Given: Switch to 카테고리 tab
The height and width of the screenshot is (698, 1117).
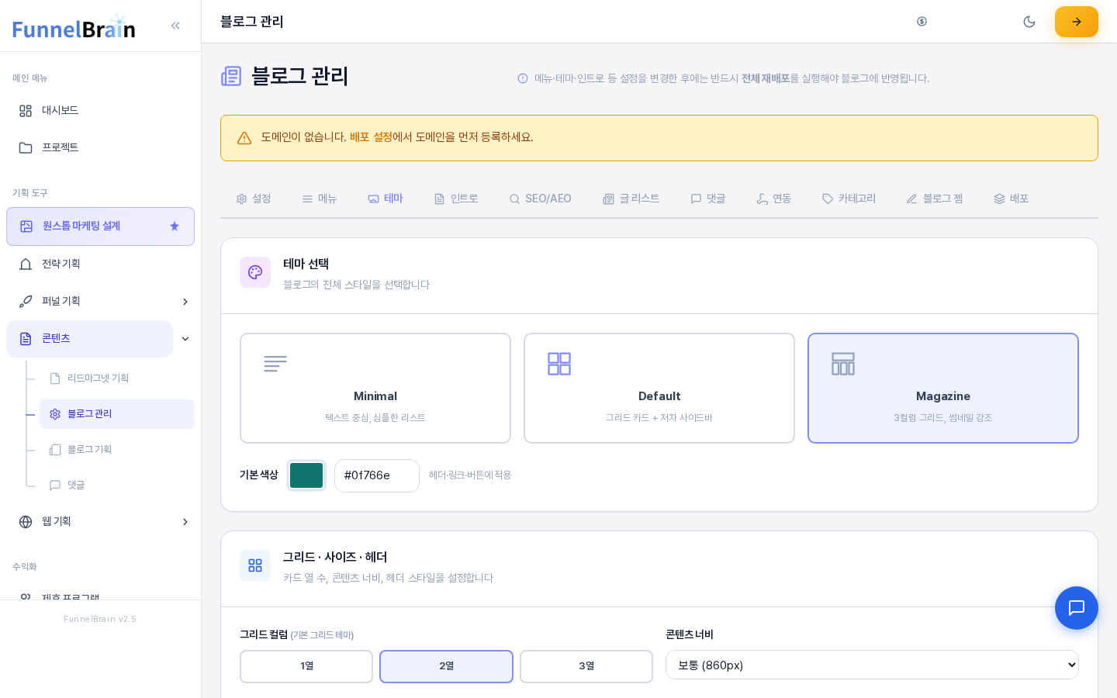Looking at the screenshot, I should pyautogui.click(x=849, y=199).
